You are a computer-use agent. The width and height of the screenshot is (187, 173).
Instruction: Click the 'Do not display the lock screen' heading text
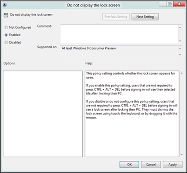tap(31, 15)
